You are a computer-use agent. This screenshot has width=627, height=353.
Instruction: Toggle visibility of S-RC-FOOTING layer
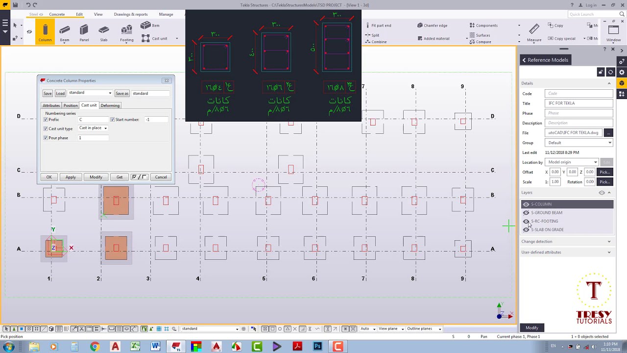point(526,221)
